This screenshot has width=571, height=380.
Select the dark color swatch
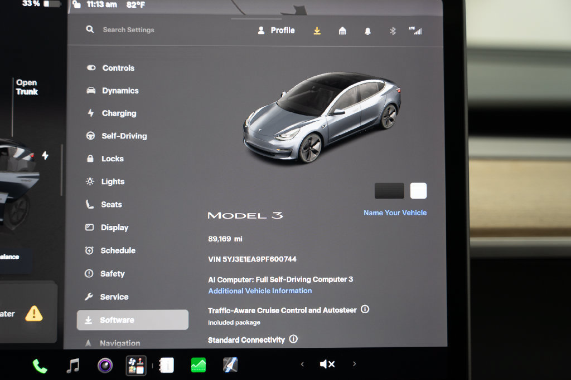(389, 191)
